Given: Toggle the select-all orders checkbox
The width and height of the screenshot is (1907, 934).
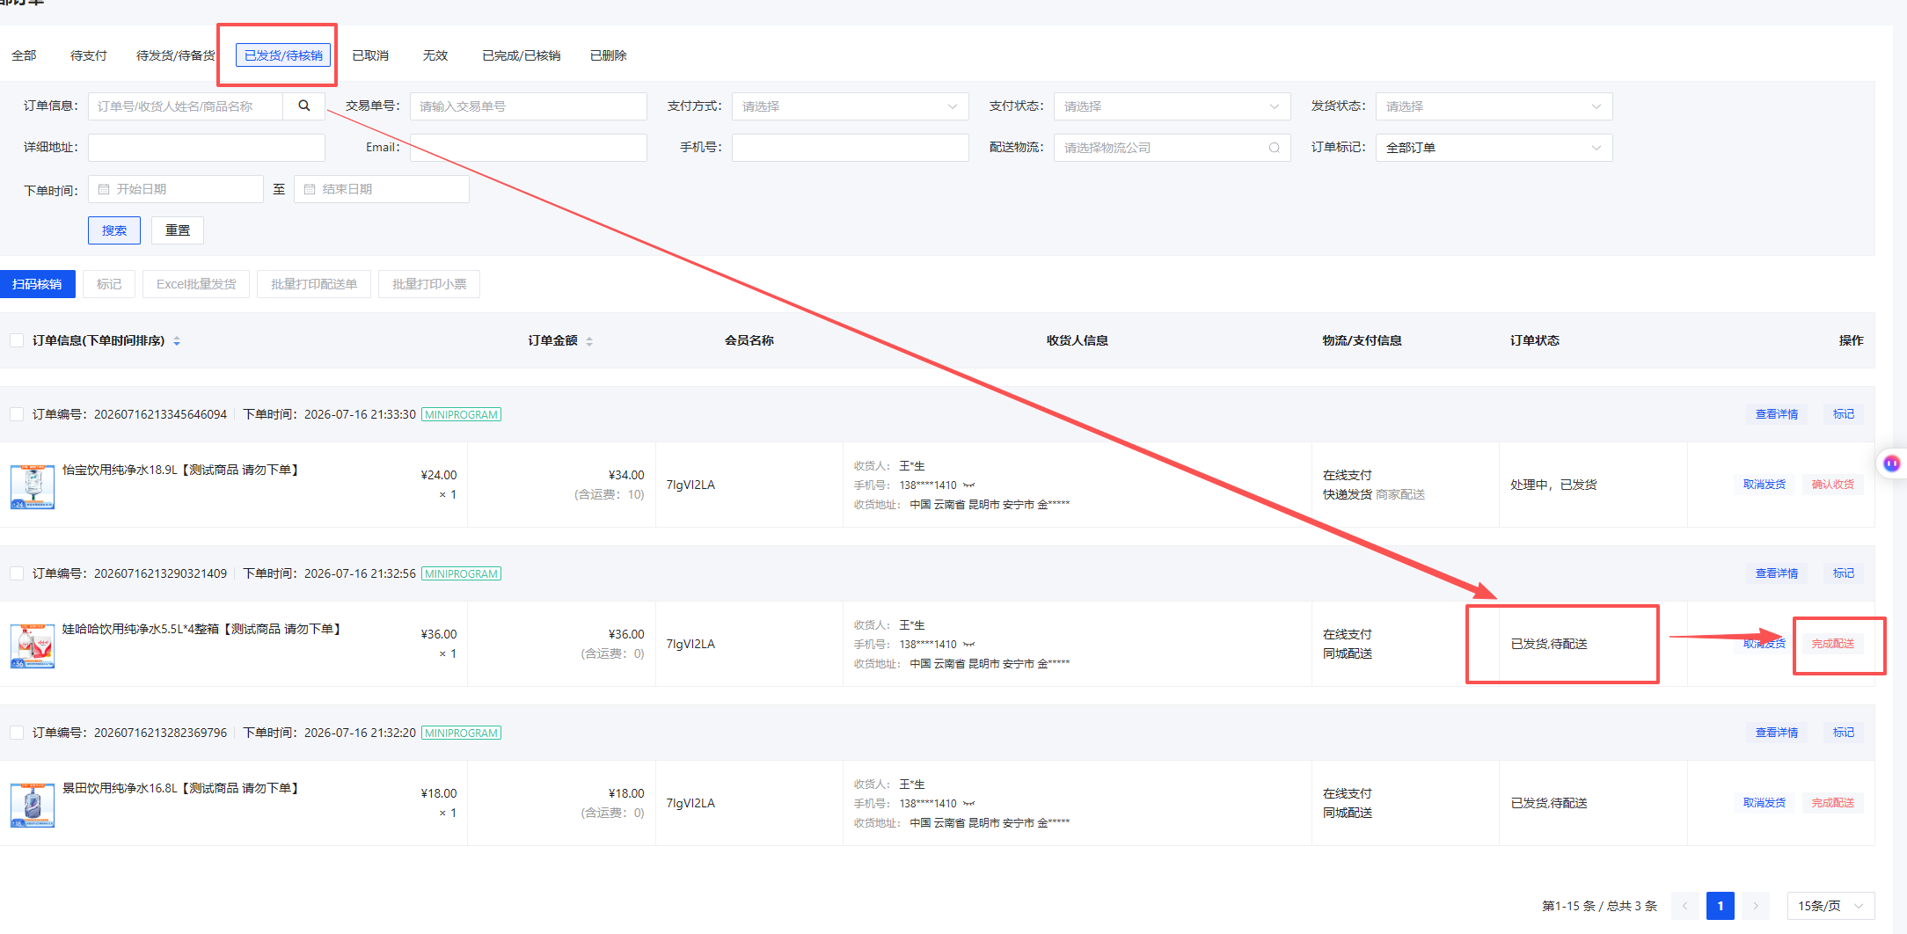Looking at the screenshot, I should [17, 340].
